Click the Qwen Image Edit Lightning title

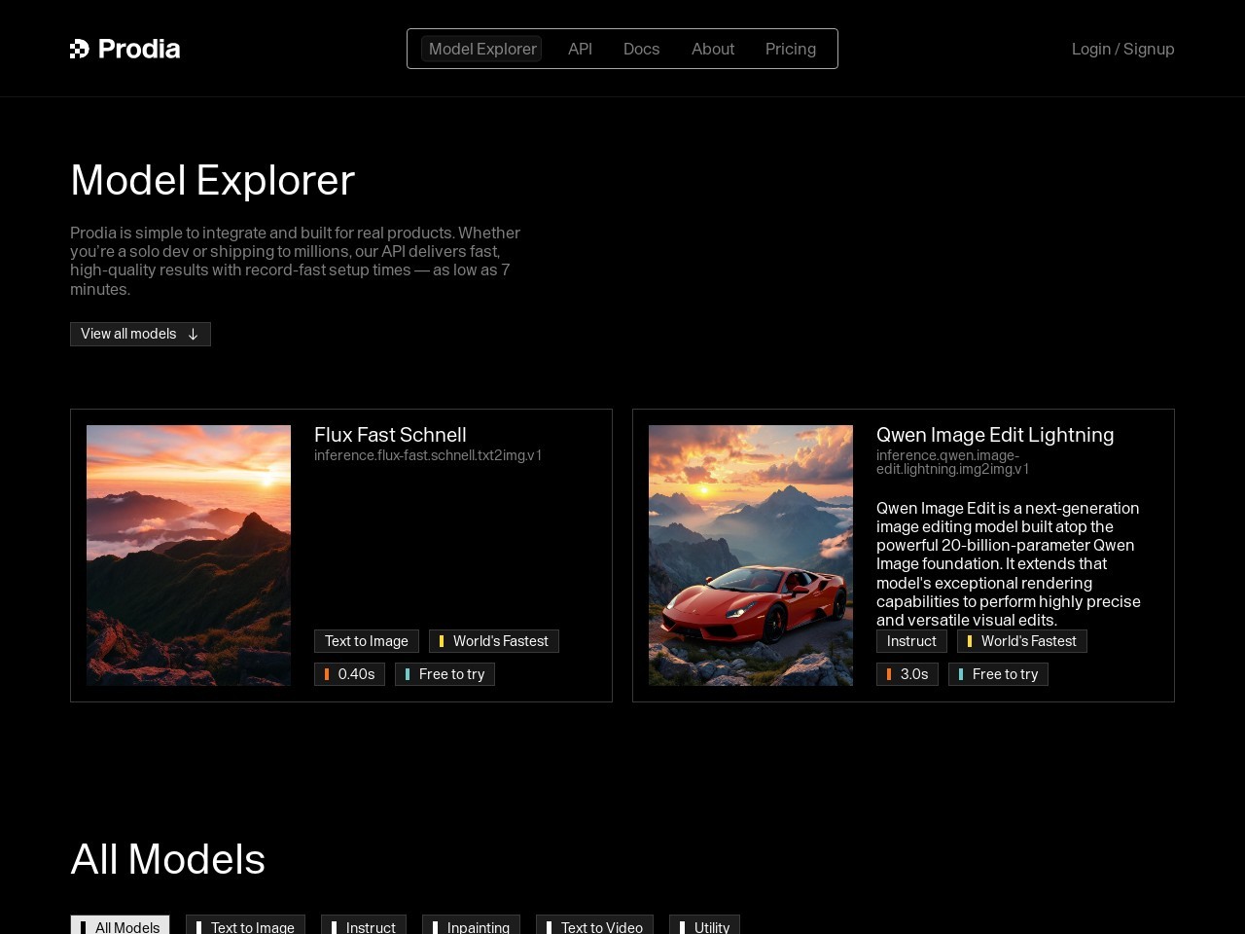pos(994,435)
